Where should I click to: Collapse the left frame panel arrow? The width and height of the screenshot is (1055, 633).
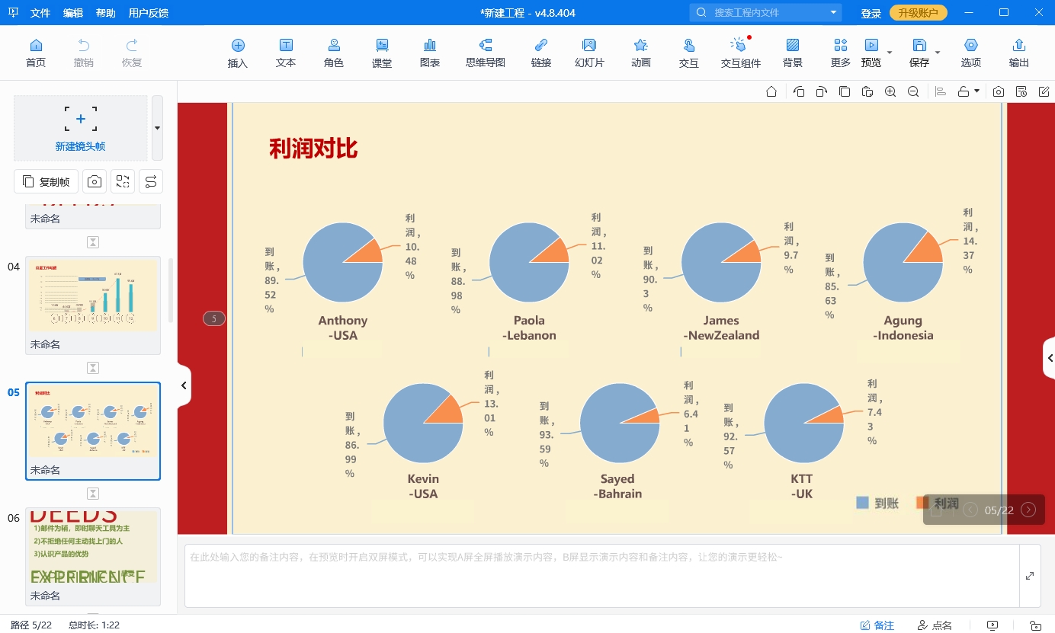[x=184, y=385]
